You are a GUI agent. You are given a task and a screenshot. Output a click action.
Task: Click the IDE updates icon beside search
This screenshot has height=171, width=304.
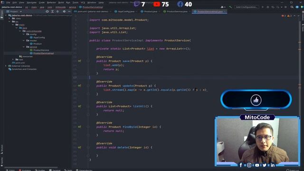point(297,7)
